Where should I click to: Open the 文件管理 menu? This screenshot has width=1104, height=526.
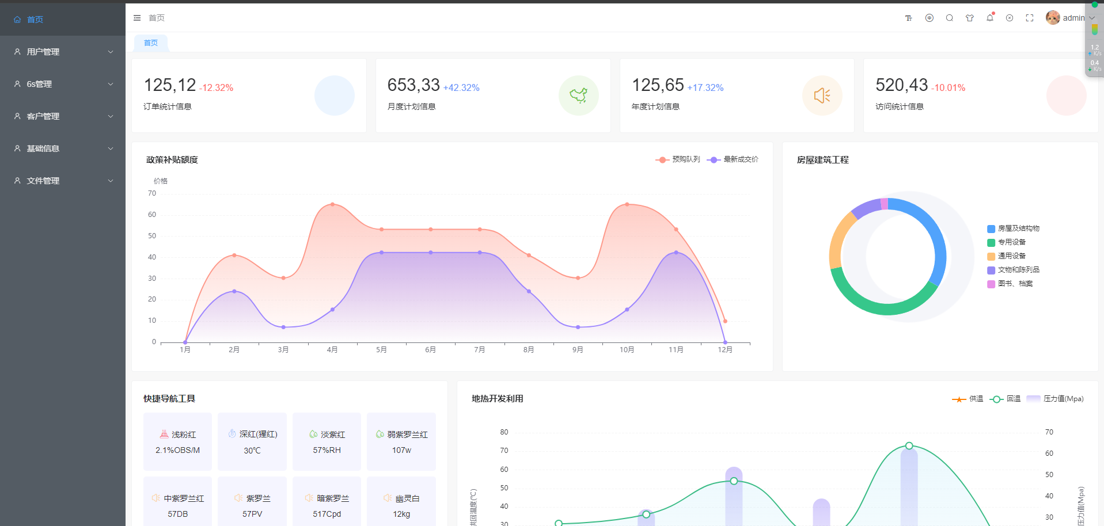tap(63, 181)
